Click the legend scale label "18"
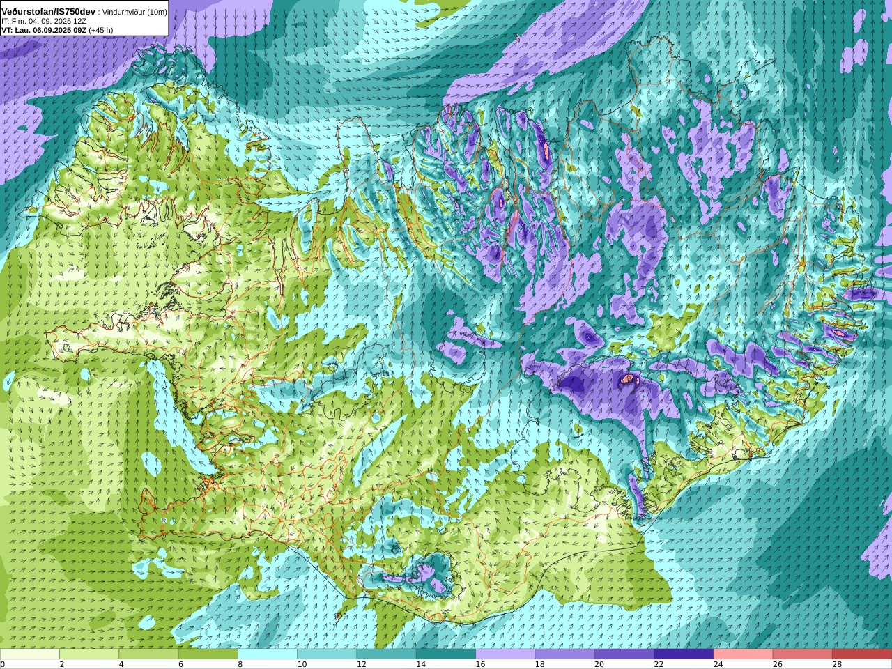Screen dimensions: 892x669 539,664
